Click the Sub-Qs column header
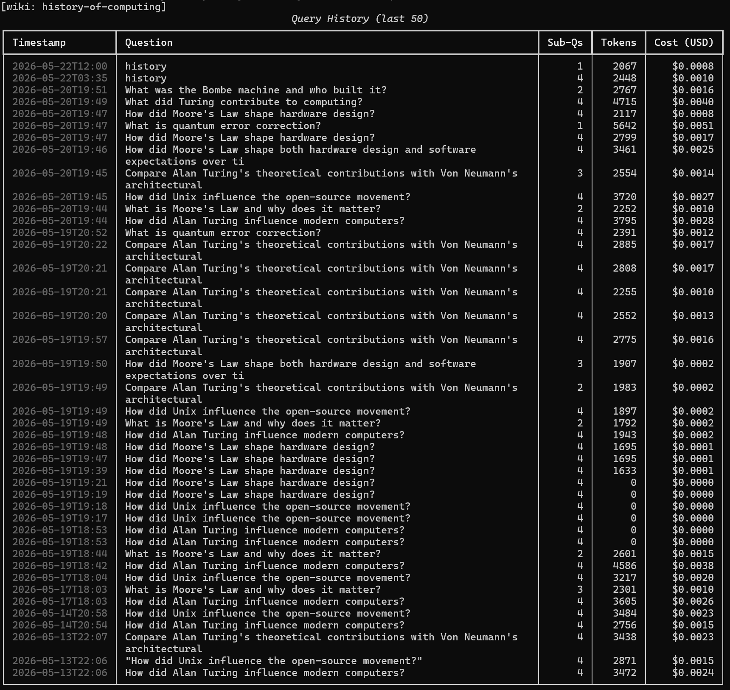 coord(565,42)
